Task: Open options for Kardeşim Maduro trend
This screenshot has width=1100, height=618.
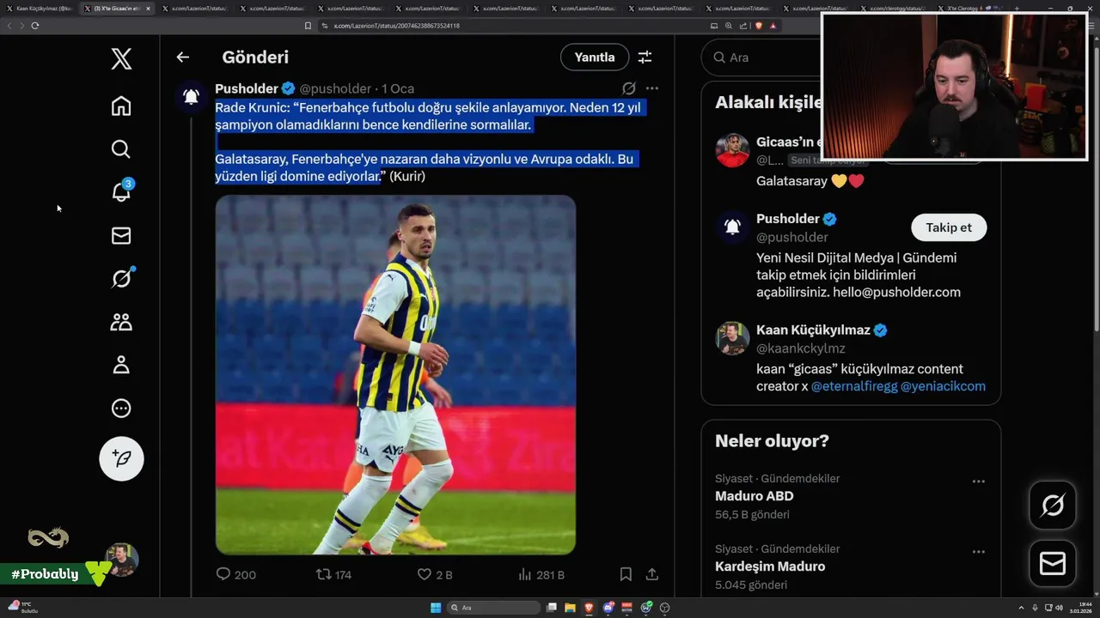Action: pos(978,552)
